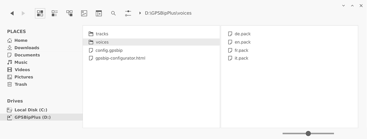Expand the path breadcrumb arrow

click(x=140, y=13)
